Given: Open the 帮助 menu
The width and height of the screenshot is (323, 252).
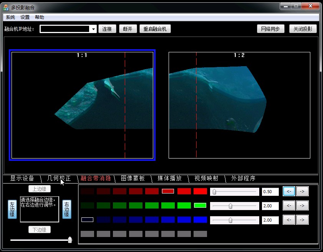Looking at the screenshot, I should point(40,17).
